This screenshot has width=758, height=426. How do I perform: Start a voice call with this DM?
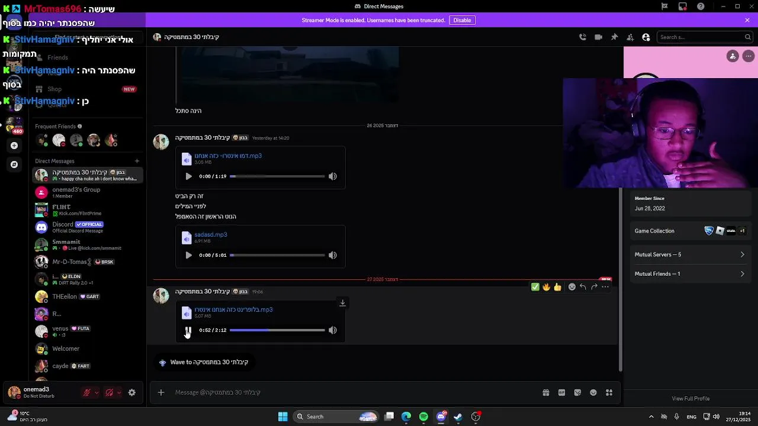pos(583,37)
